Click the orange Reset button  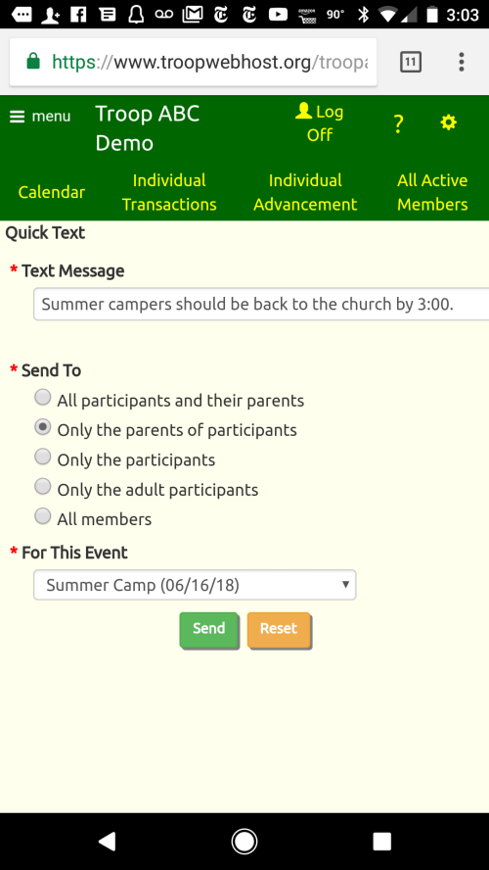click(279, 629)
